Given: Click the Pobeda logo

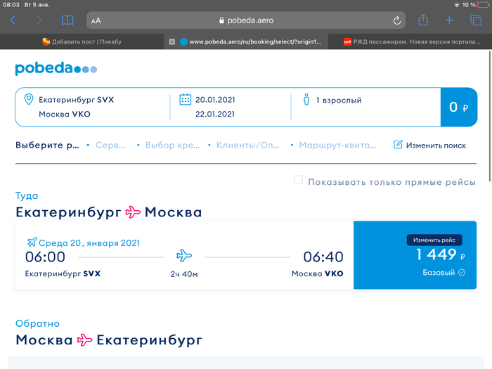Looking at the screenshot, I should pyautogui.click(x=56, y=68).
